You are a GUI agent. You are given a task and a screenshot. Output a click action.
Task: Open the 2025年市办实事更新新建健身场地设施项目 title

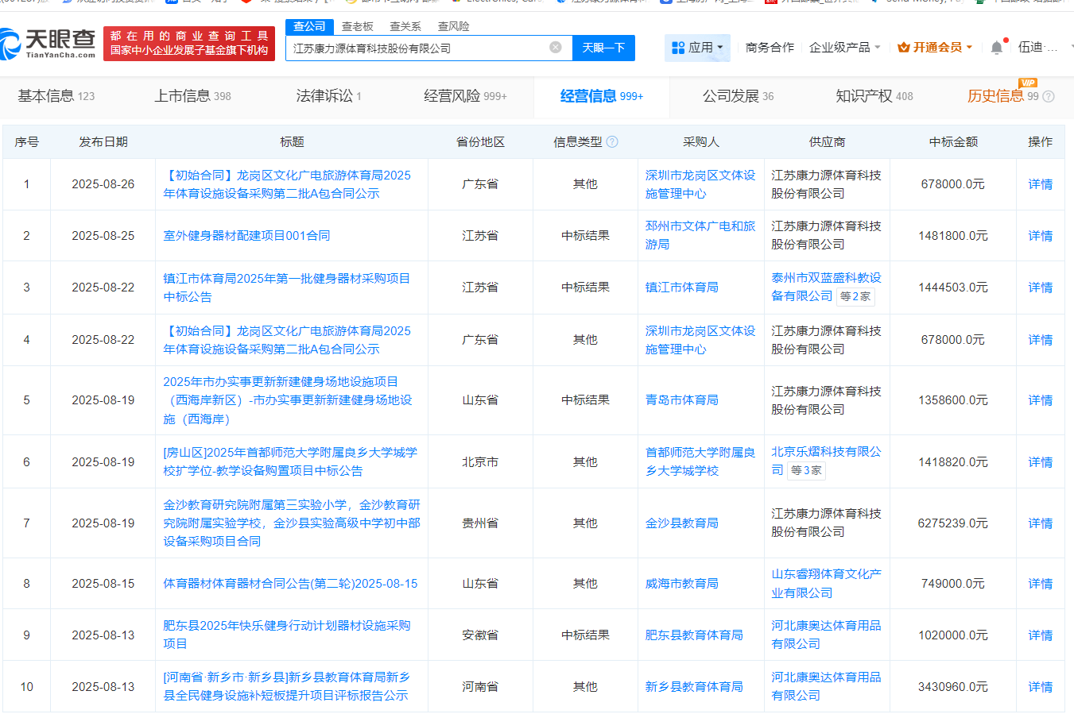pyautogui.click(x=288, y=400)
